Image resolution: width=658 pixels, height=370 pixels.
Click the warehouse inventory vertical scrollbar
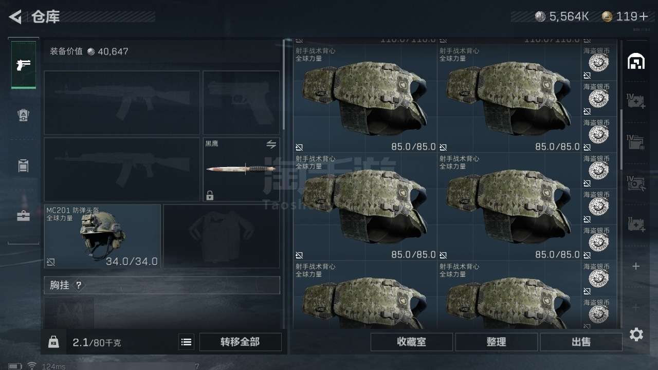622,139
